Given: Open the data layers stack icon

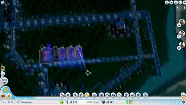Looking at the screenshot, I should (183, 102).
